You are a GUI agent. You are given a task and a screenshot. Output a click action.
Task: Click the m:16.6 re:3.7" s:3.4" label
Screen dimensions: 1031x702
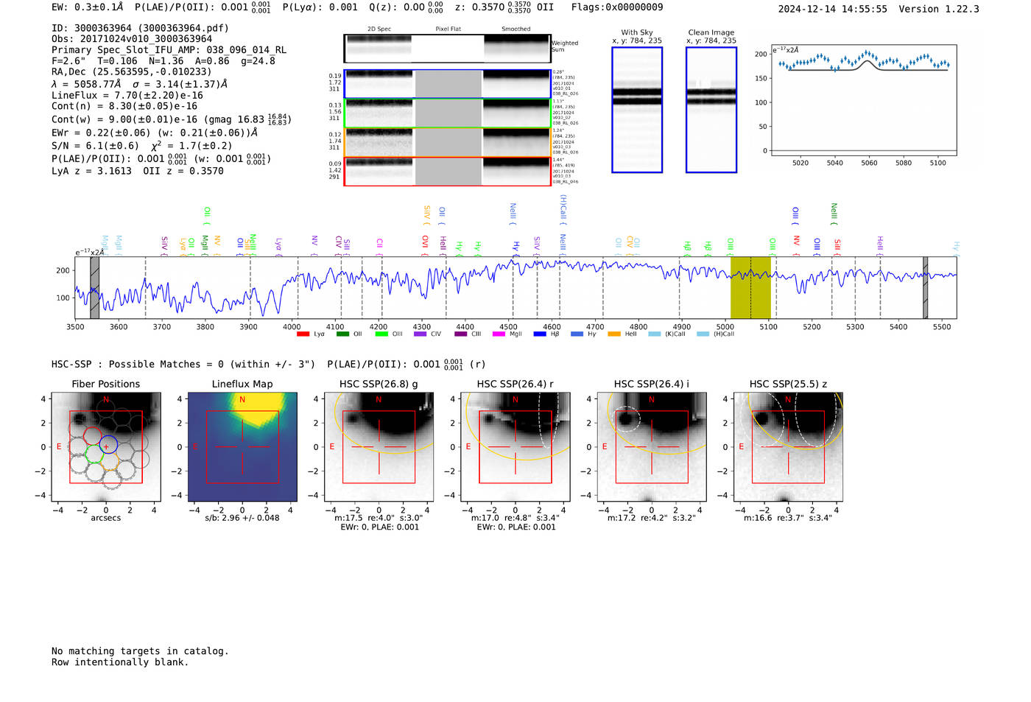[788, 518]
